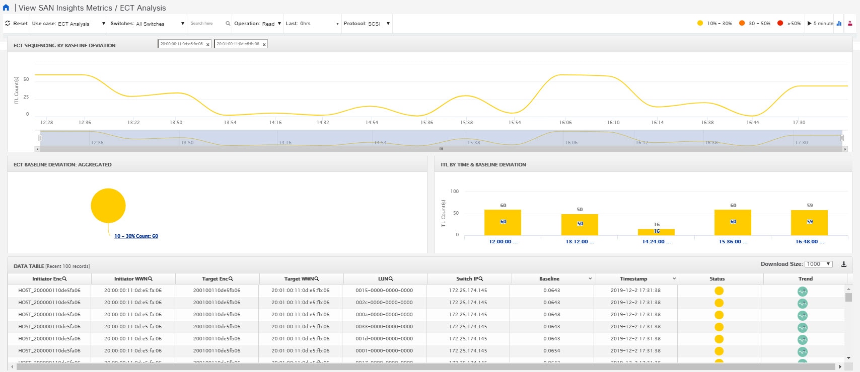The width and height of the screenshot is (860, 372).
Task: Click the yellow aggregated deviation bubble
Action: (108, 206)
